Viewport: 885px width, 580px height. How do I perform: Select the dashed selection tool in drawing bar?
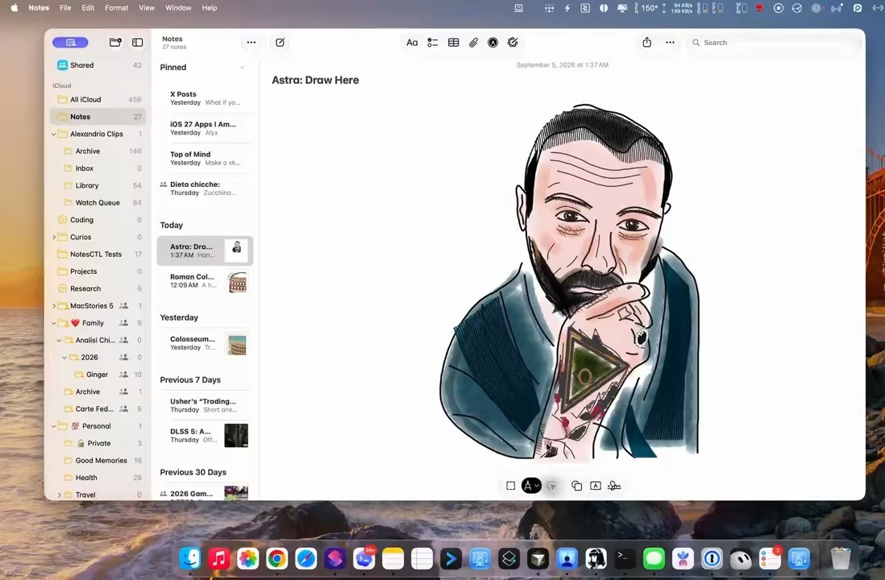click(510, 486)
